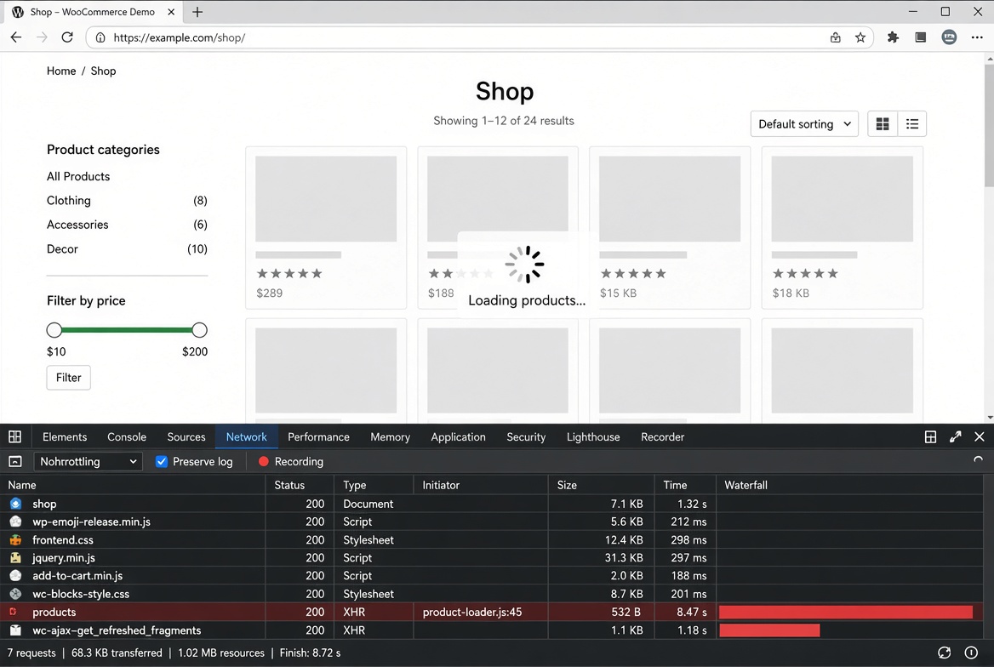
Task: Click the shop document row icon
Action: pos(16,504)
